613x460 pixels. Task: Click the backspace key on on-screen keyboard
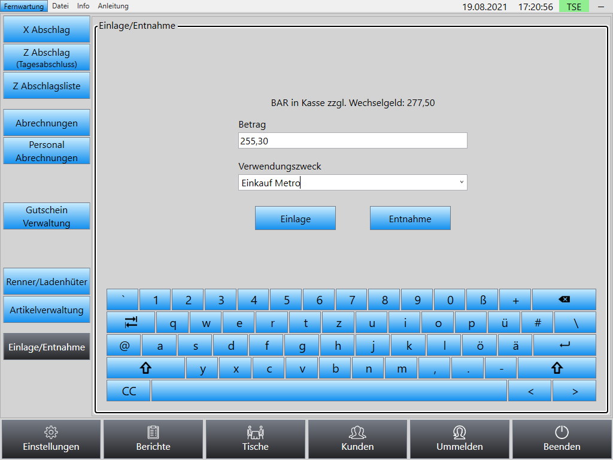point(564,299)
